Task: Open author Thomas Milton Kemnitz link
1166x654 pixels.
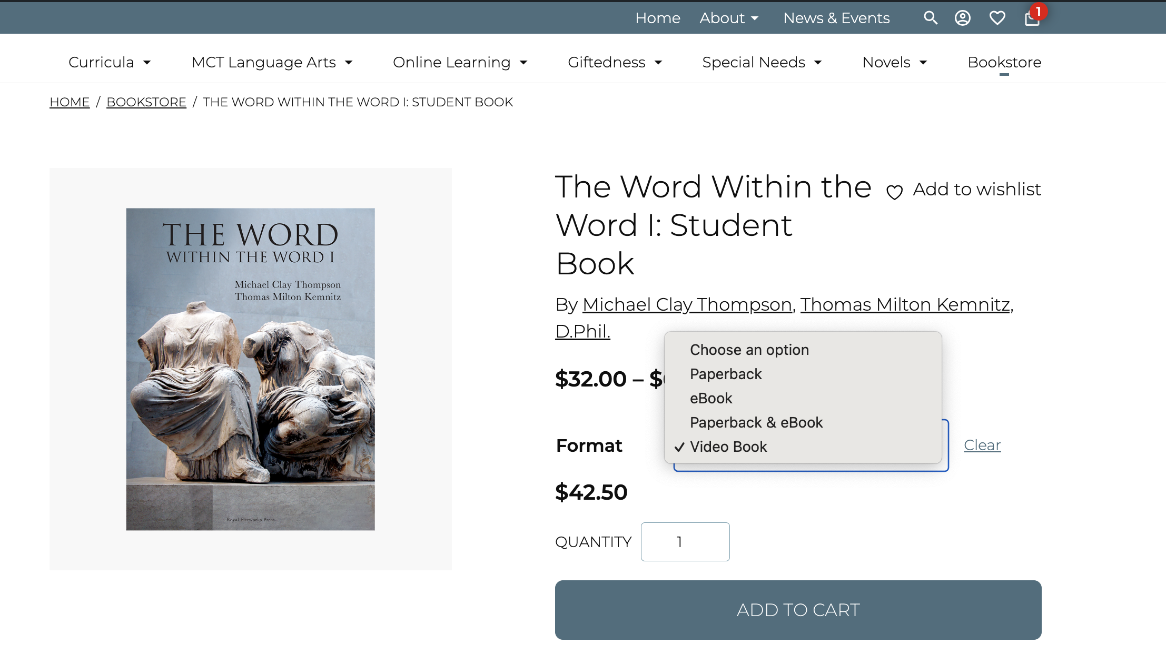Action: [x=905, y=304]
